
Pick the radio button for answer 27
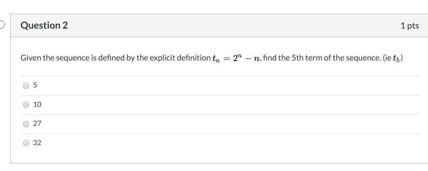pyautogui.click(x=26, y=124)
